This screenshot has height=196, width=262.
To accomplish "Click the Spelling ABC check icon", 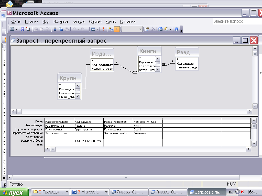I will (x=47, y=29).
